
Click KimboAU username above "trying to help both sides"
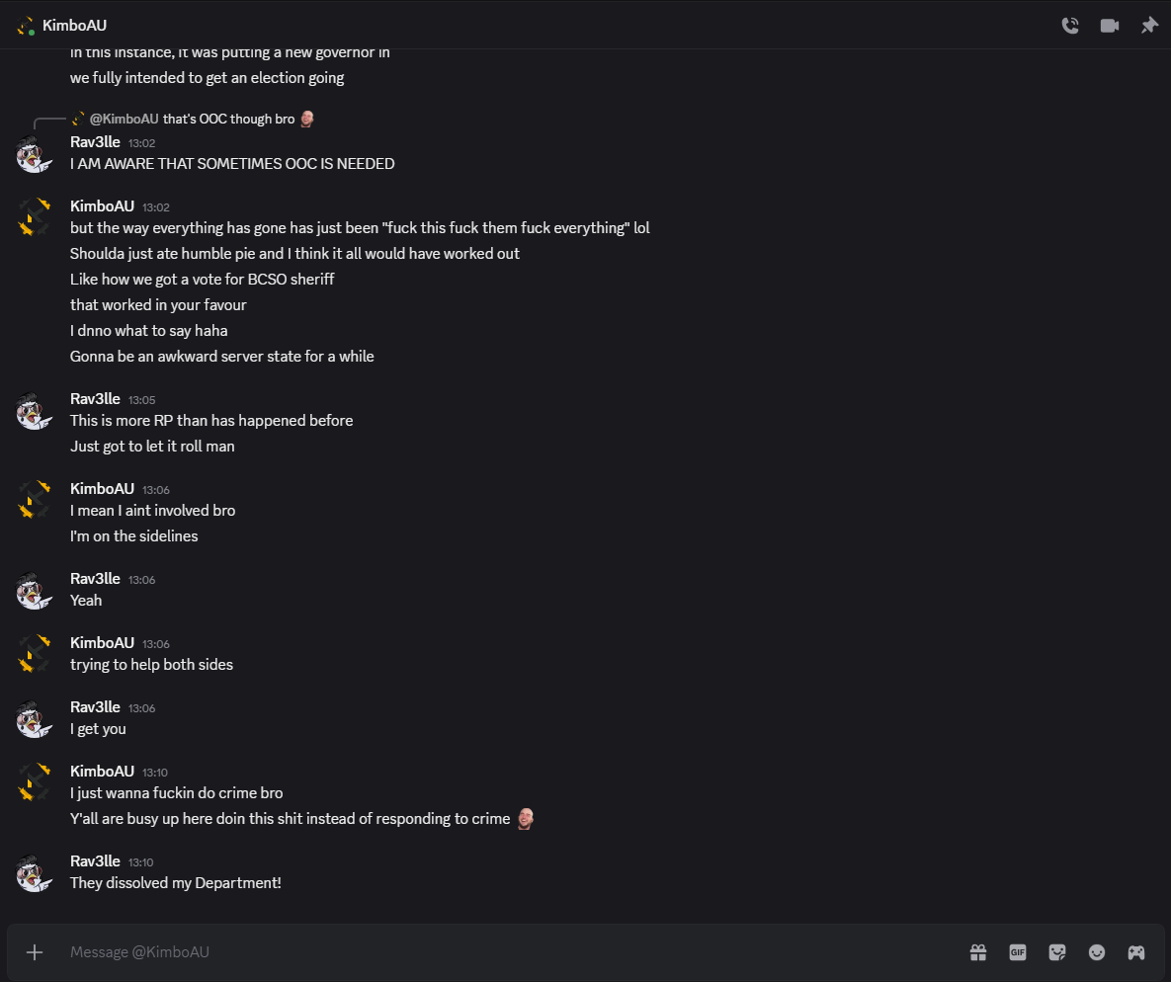102,643
